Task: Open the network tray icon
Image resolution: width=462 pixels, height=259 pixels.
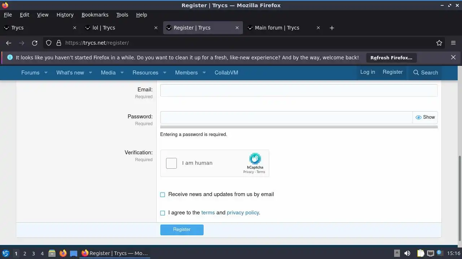Action: [430, 253]
